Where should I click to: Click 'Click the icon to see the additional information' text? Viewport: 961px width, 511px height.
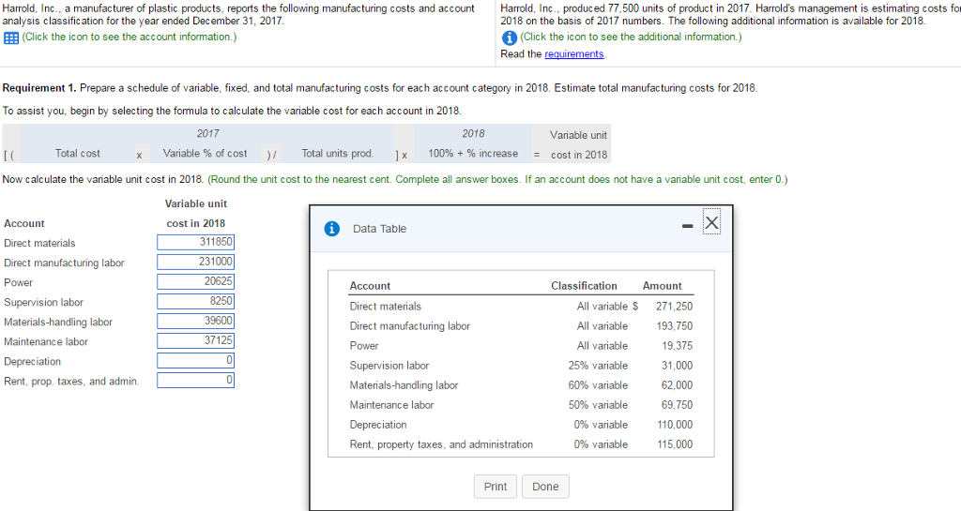pos(632,37)
